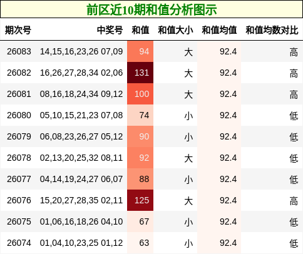Select issue number 26083
The height and width of the screenshot is (254, 303).
pos(19,51)
